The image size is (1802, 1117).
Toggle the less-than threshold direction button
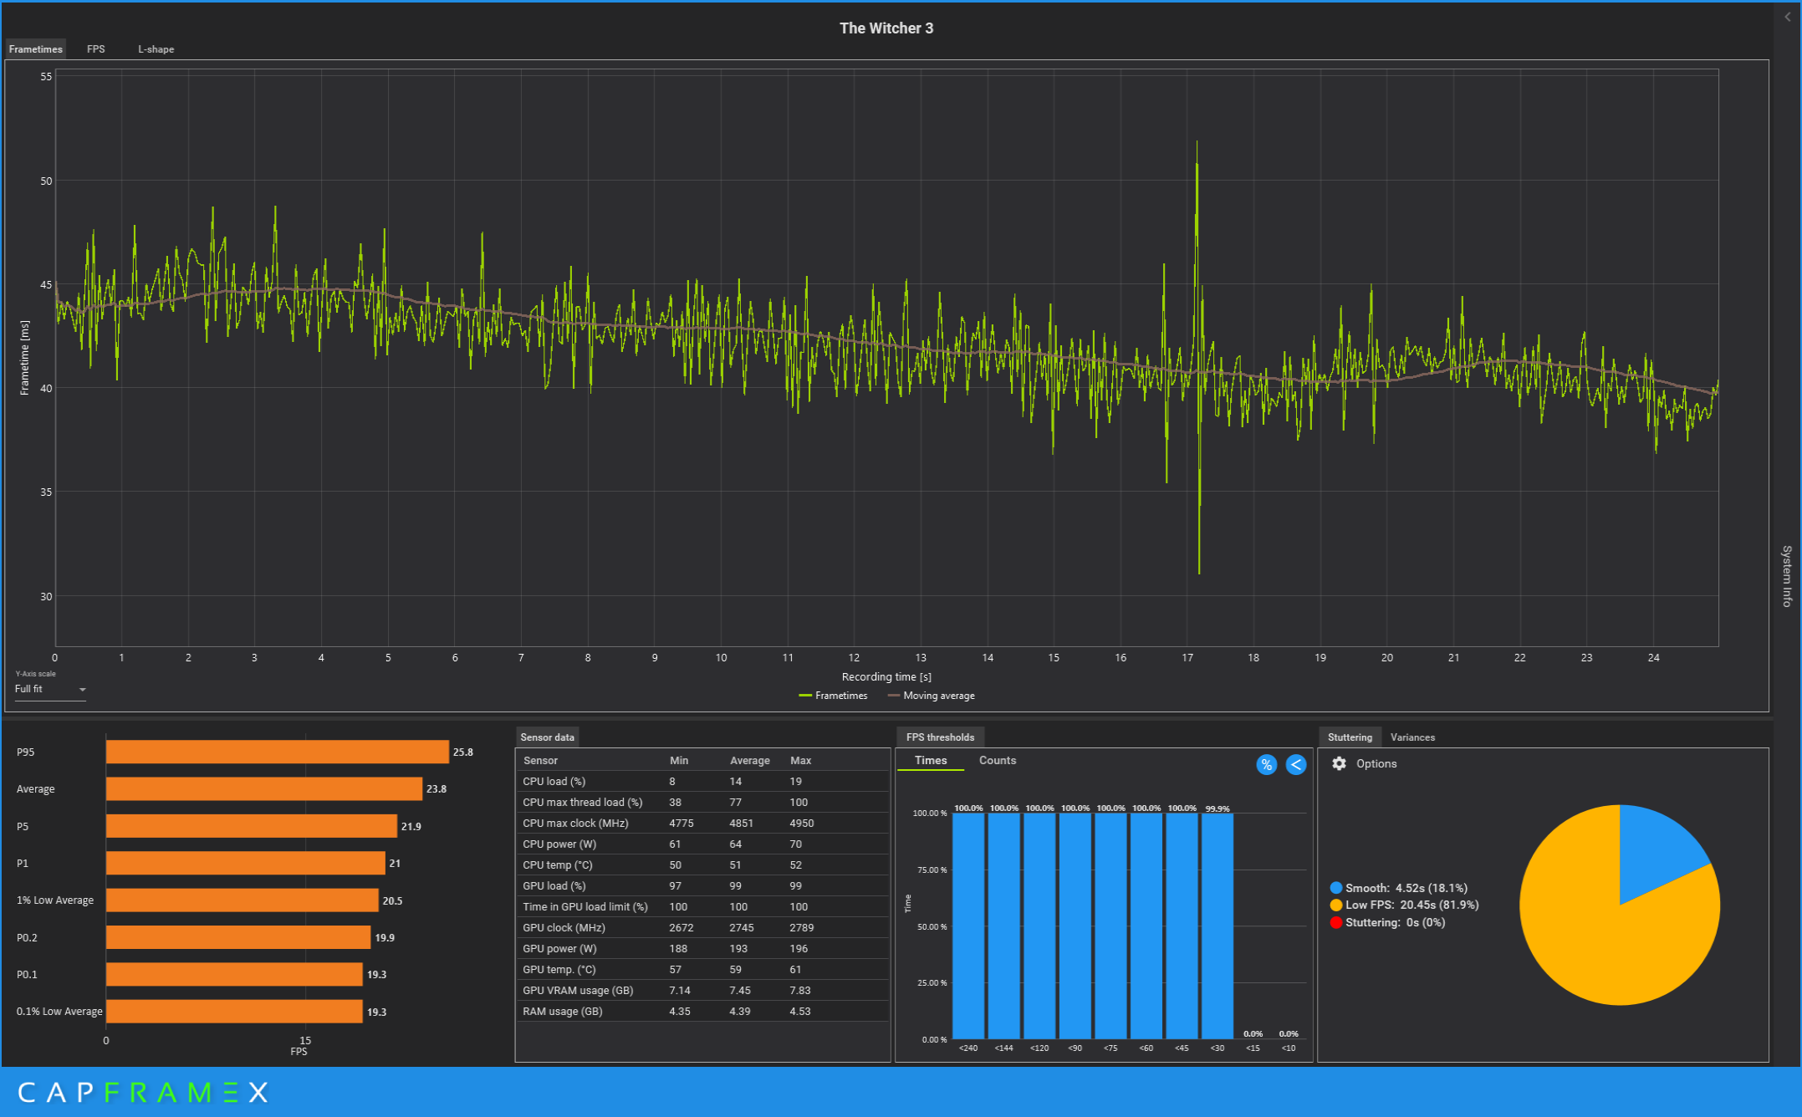[1295, 764]
